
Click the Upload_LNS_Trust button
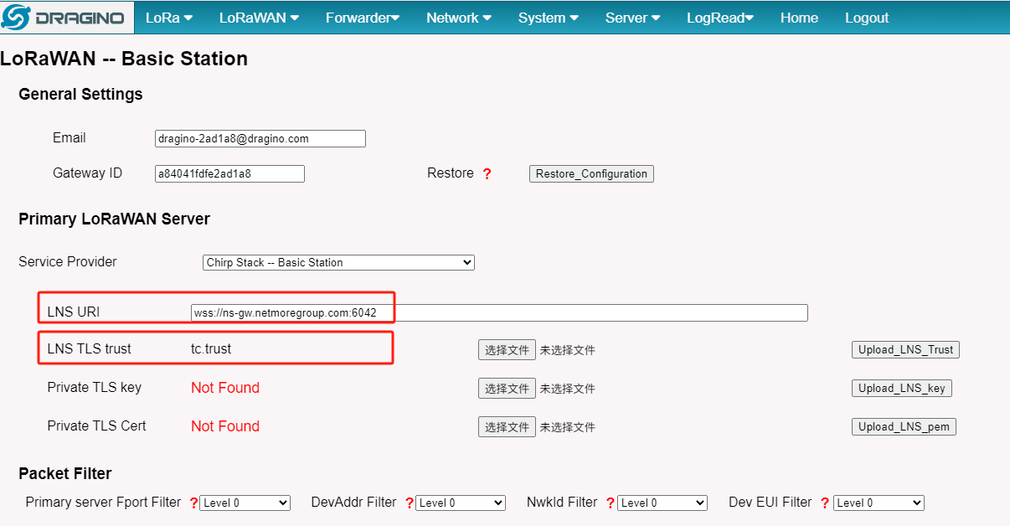click(905, 350)
